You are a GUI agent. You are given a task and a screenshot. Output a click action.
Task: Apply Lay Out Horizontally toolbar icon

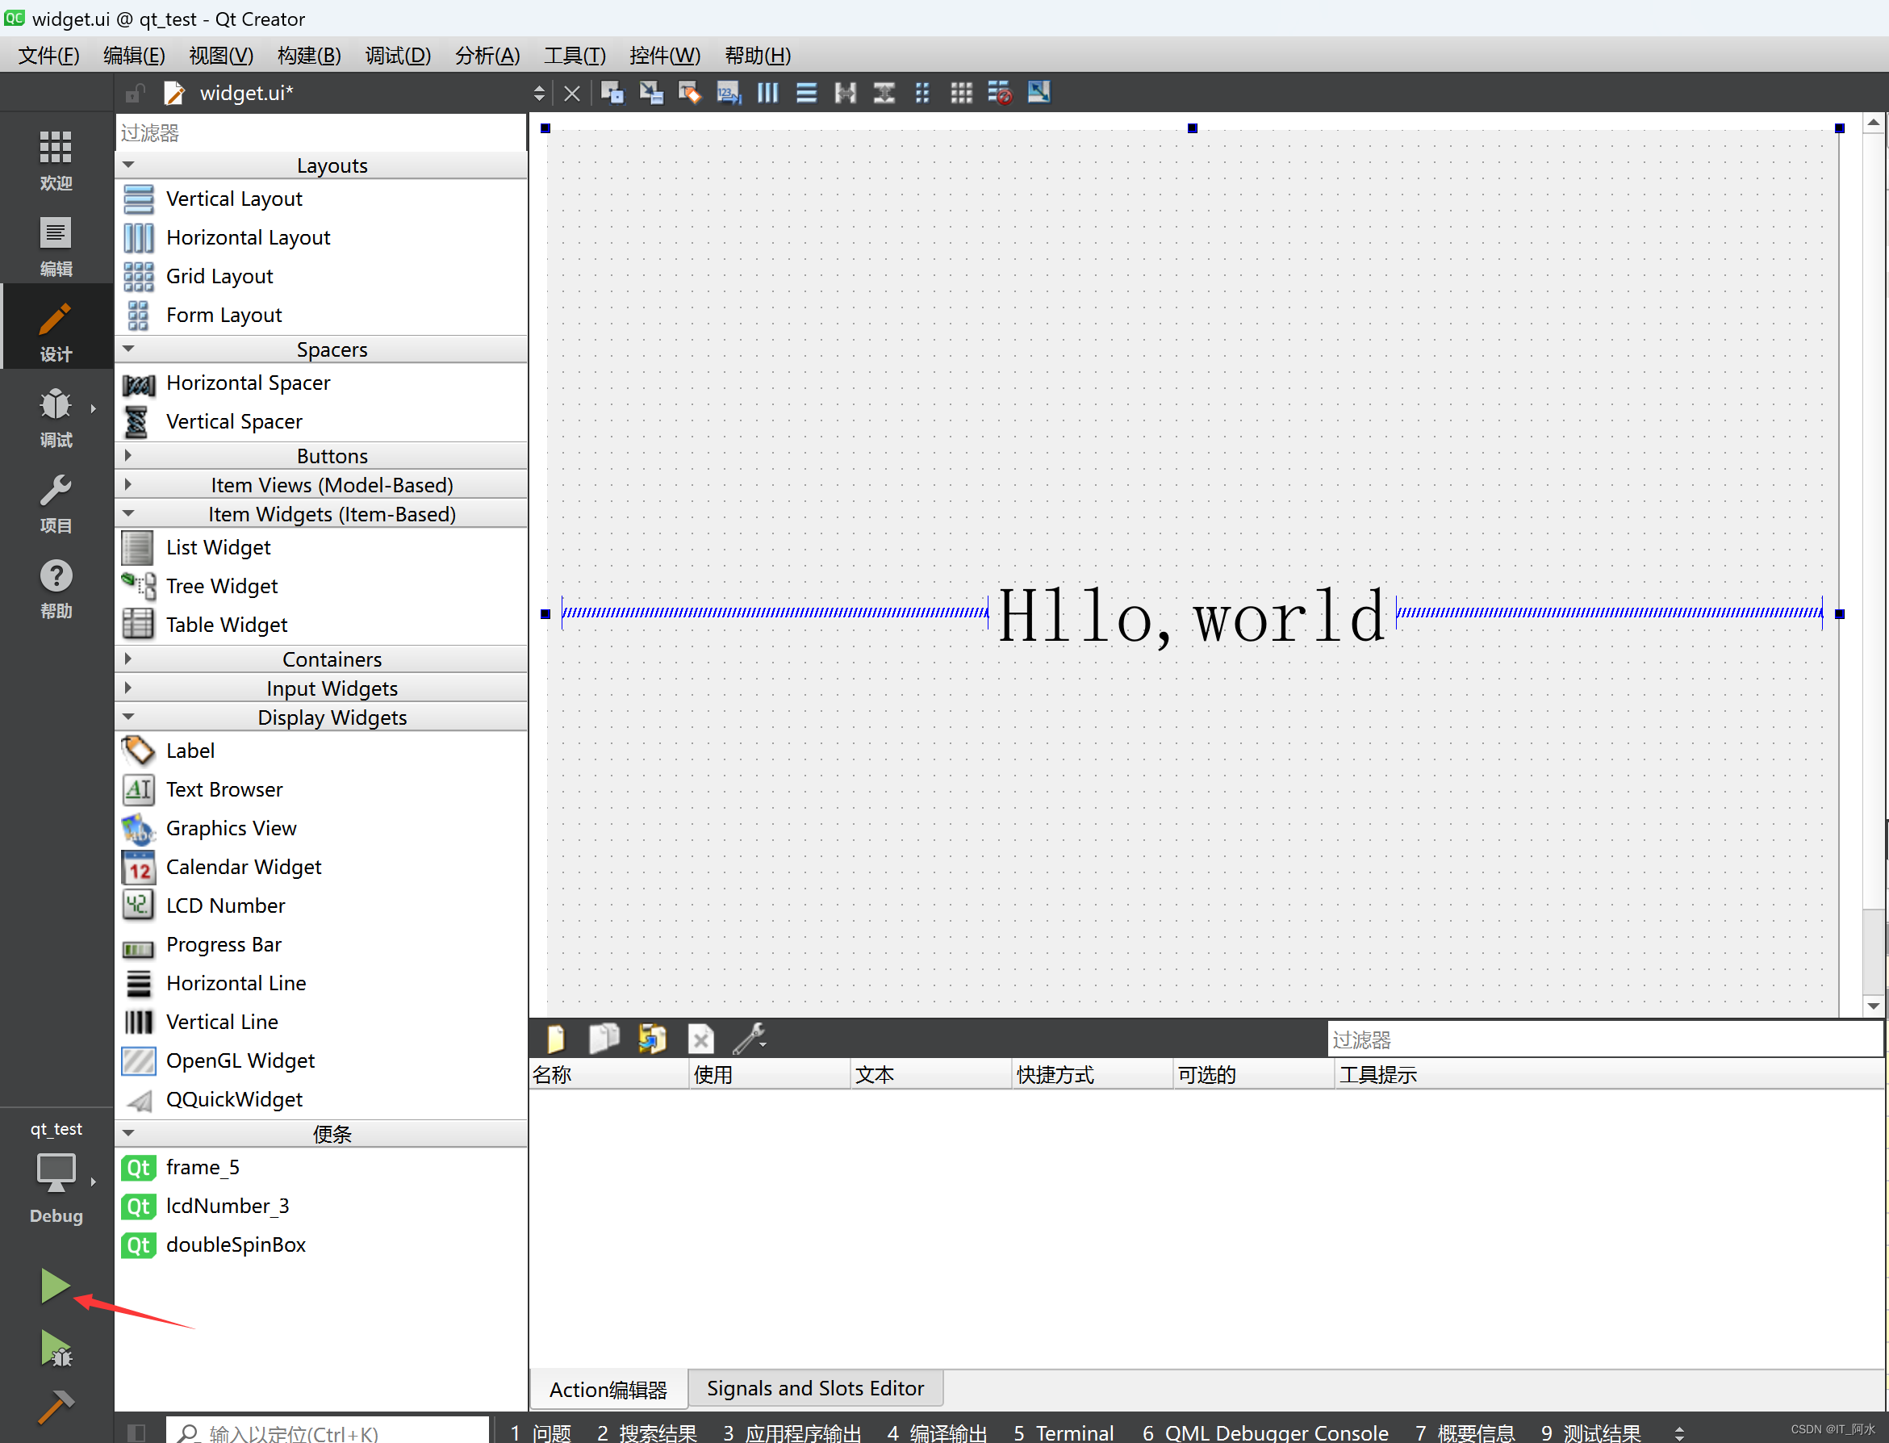pos(767,92)
